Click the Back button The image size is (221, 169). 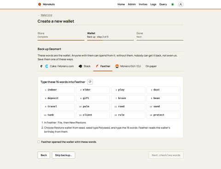pos(44,155)
